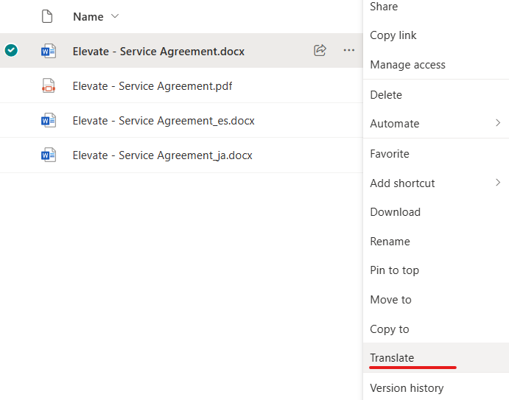Select Download from the context menu
The height and width of the screenshot is (400, 509).
click(x=395, y=212)
